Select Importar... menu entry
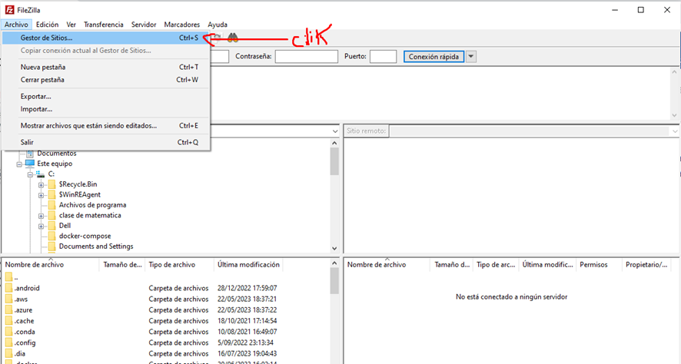Image resolution: width=681 pixels, height=364 pixels. pyautogui.click(x=106, y=109)
